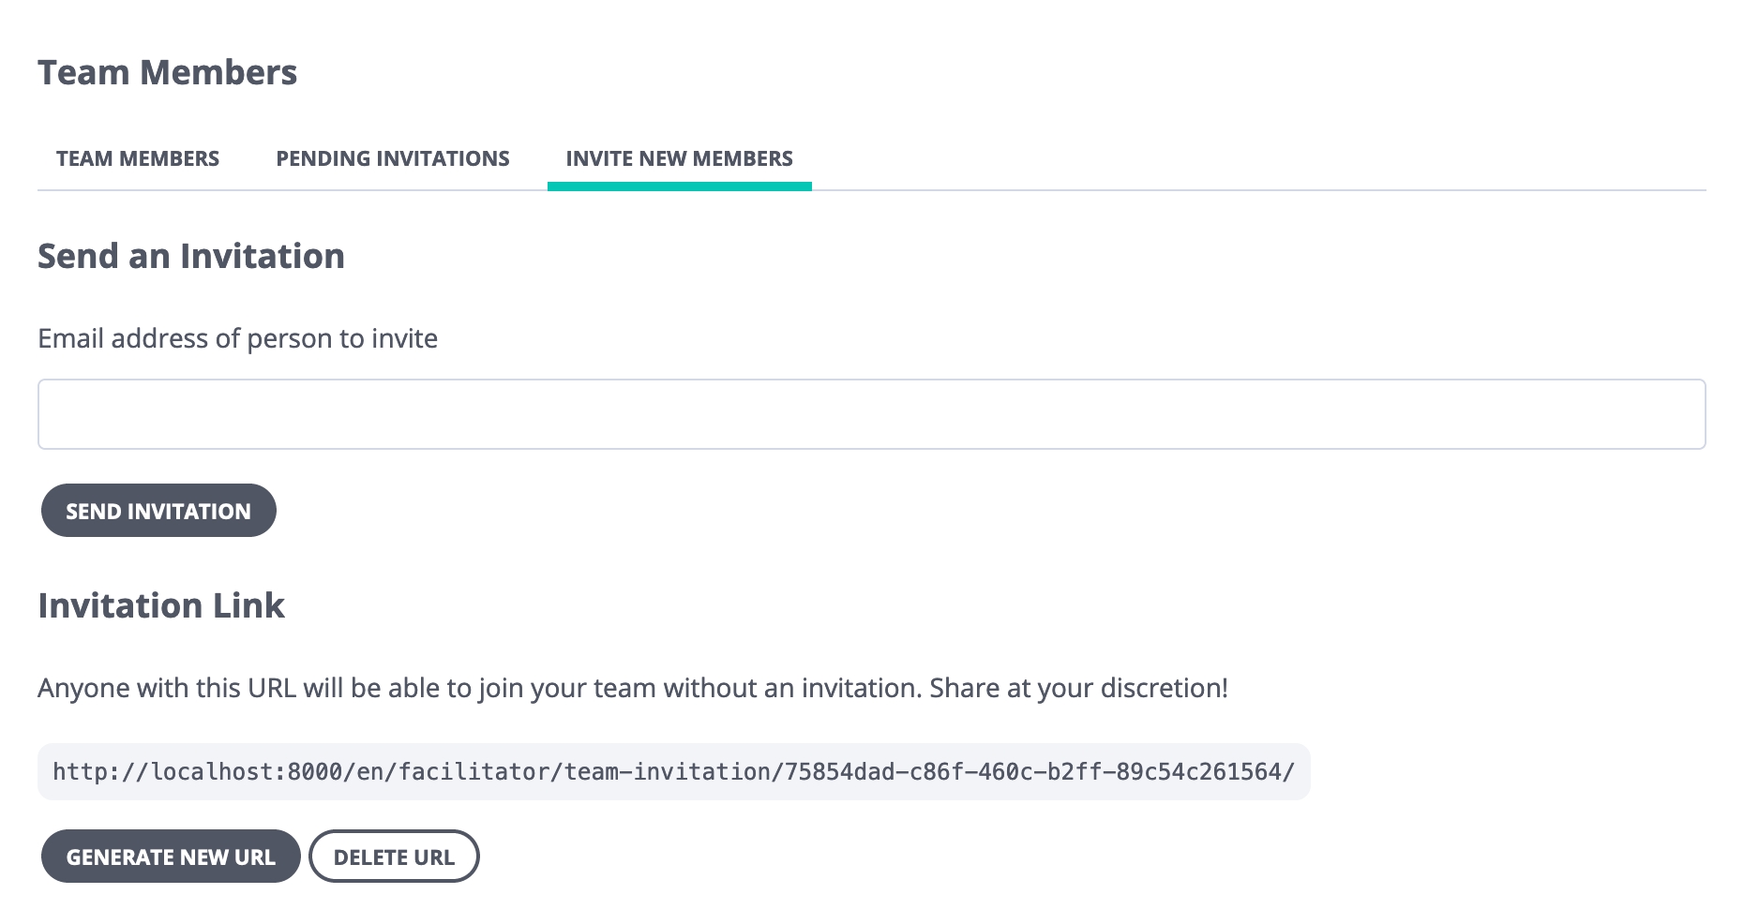Image resolution: width=1744 pixels, height=924 pixels.
Task: Click the Send an Invitation heading
Action: (x=191, y=256)
